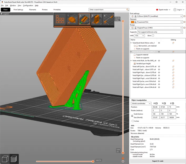Open the Configuration menu
This screenshot has height=164, width=186.
pyautogui.click(x=28, y=6)
